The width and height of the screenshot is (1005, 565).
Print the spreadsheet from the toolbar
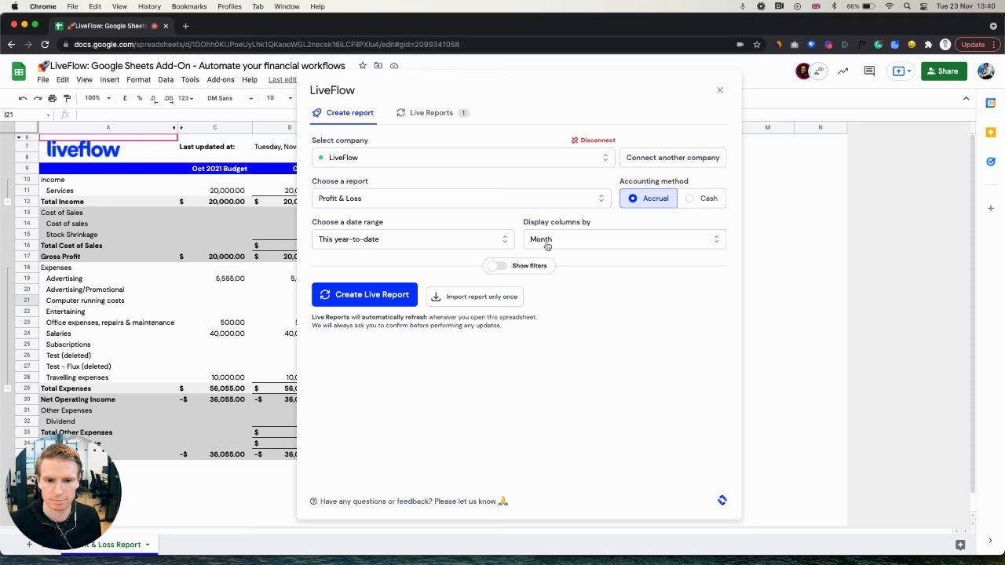(52, 98)
